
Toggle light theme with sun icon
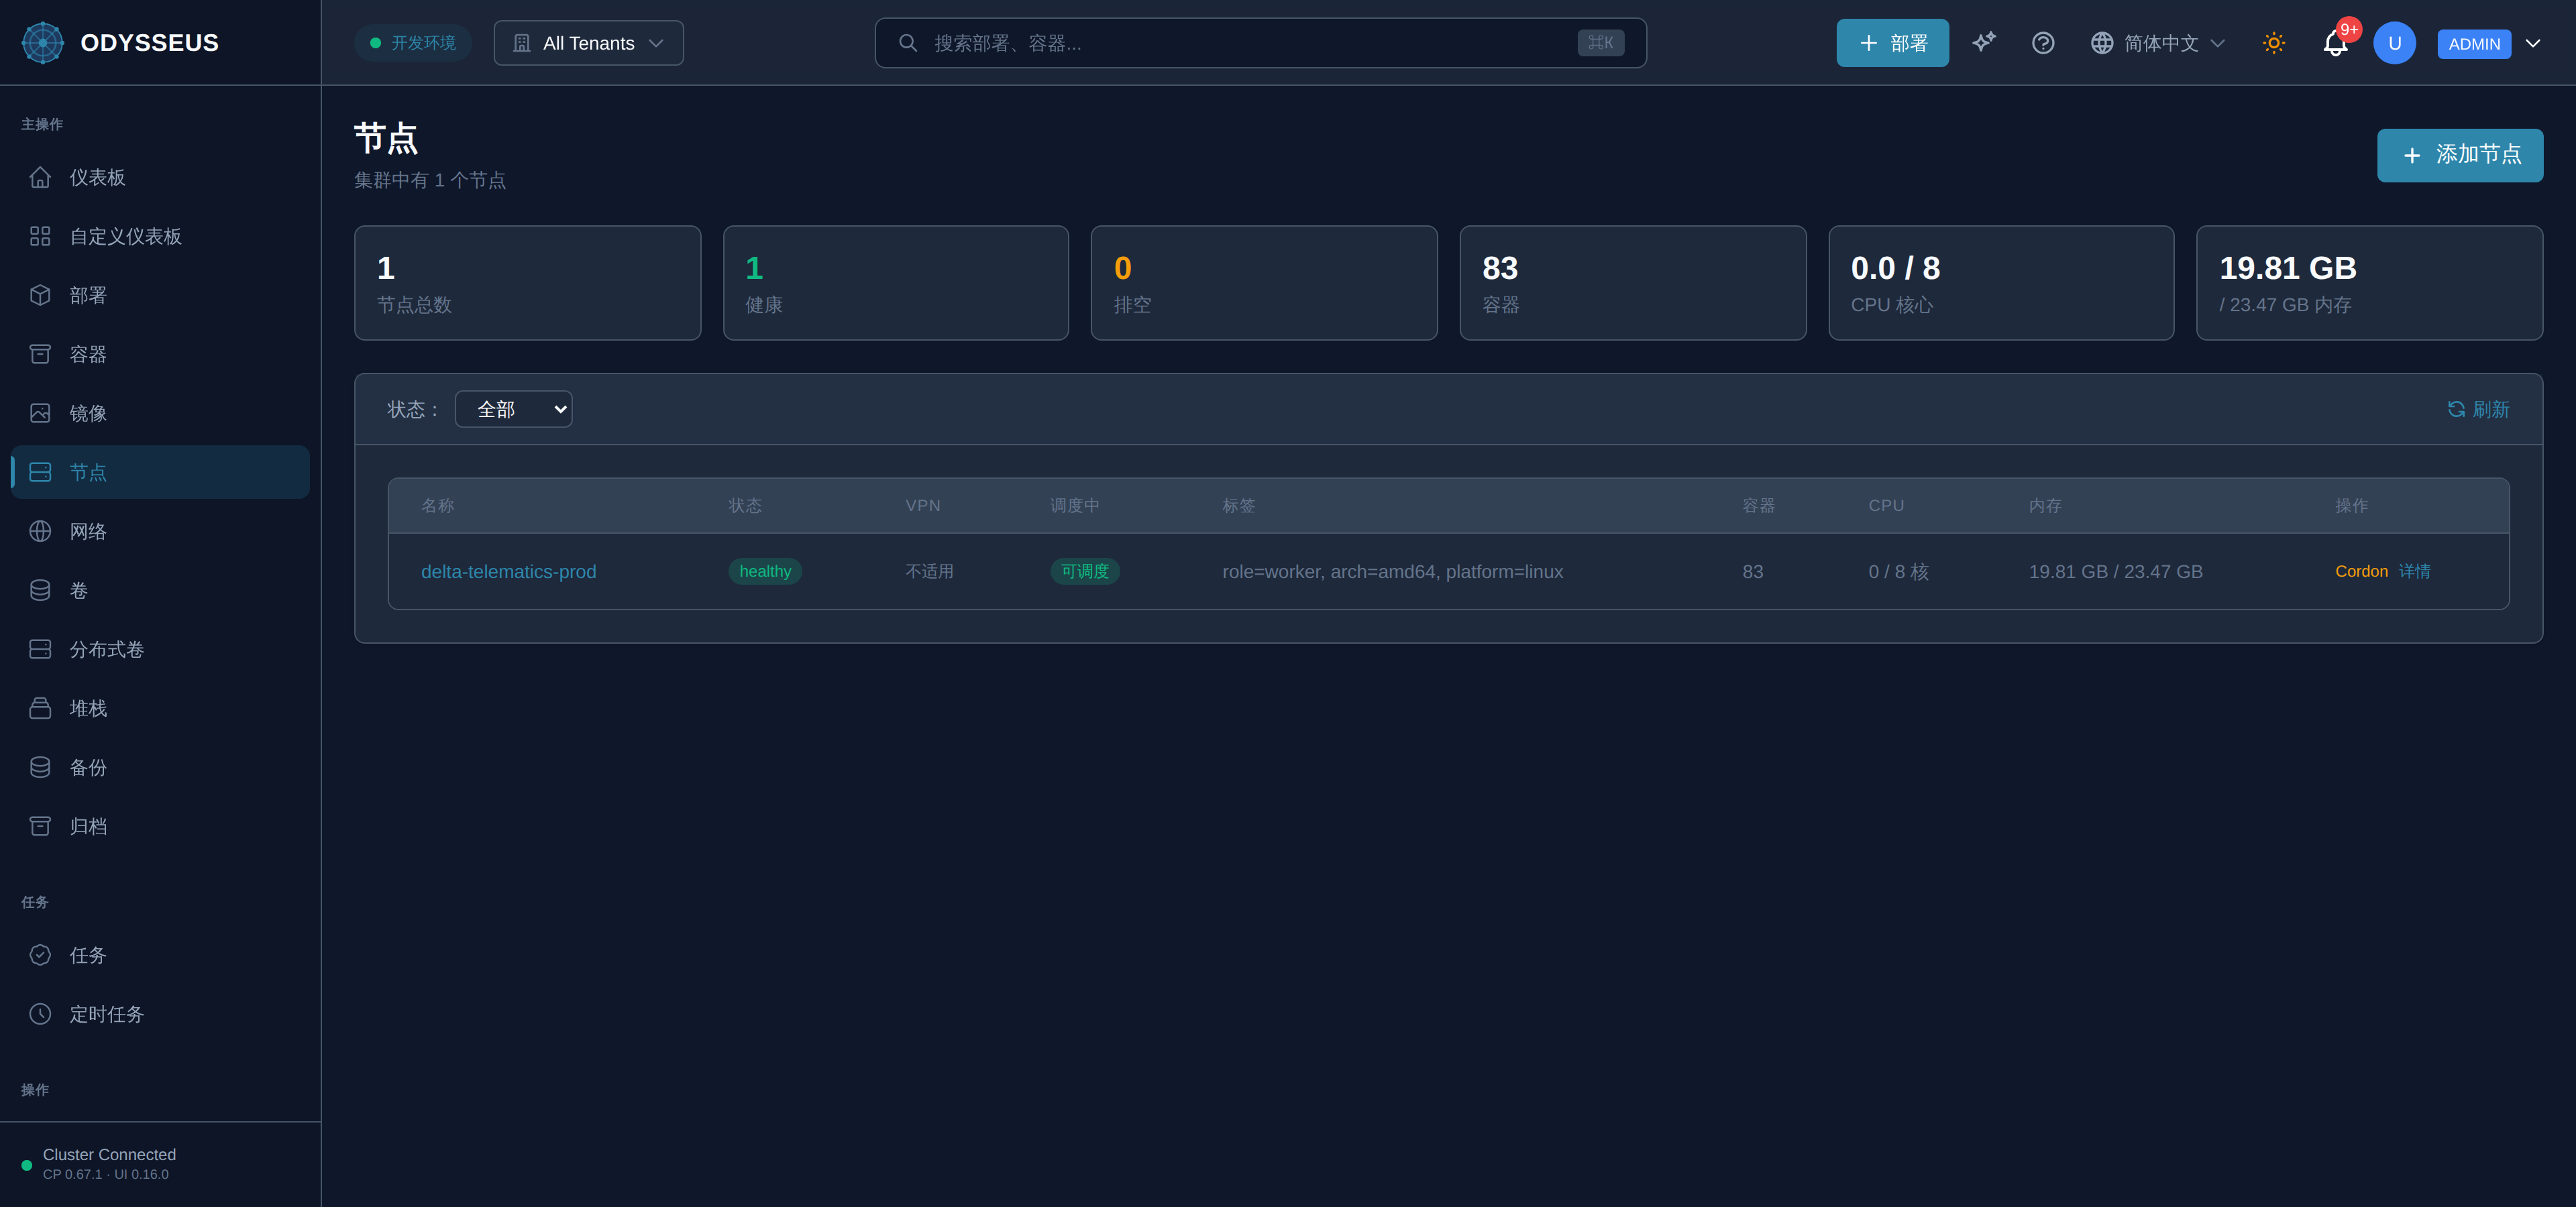click(x=2274, y=43)
